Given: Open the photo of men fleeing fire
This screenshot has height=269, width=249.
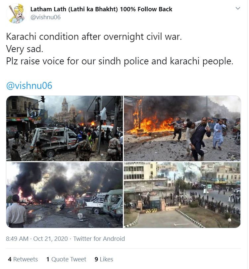Looking at the screenshot, I should 182,128.
